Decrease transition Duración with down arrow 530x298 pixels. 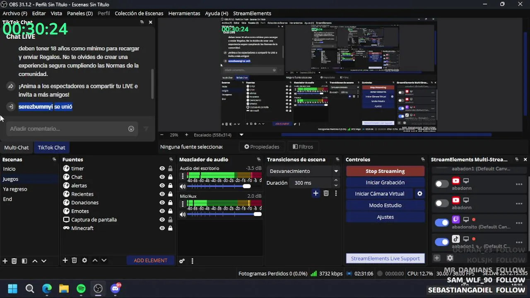pos(336,185)
